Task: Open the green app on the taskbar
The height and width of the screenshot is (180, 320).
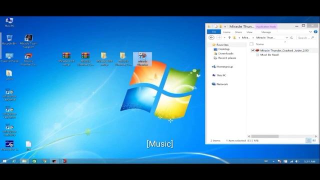Action: 34,161
